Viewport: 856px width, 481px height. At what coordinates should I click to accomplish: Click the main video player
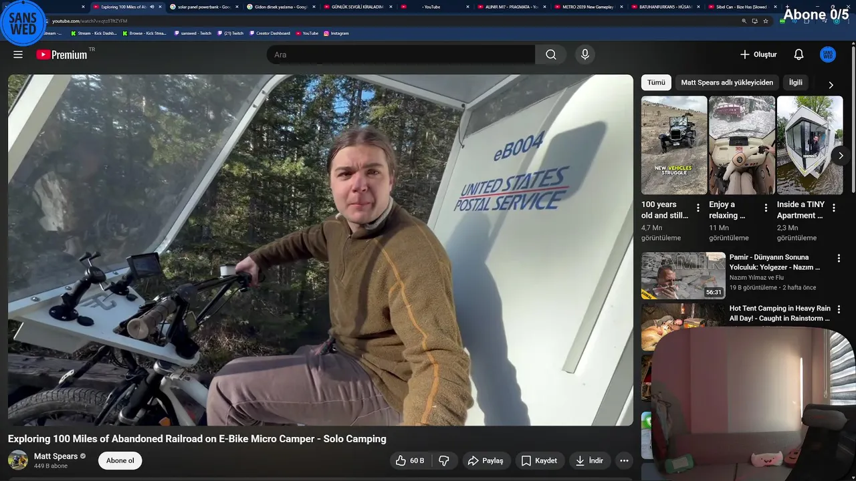tap(320, 250)
